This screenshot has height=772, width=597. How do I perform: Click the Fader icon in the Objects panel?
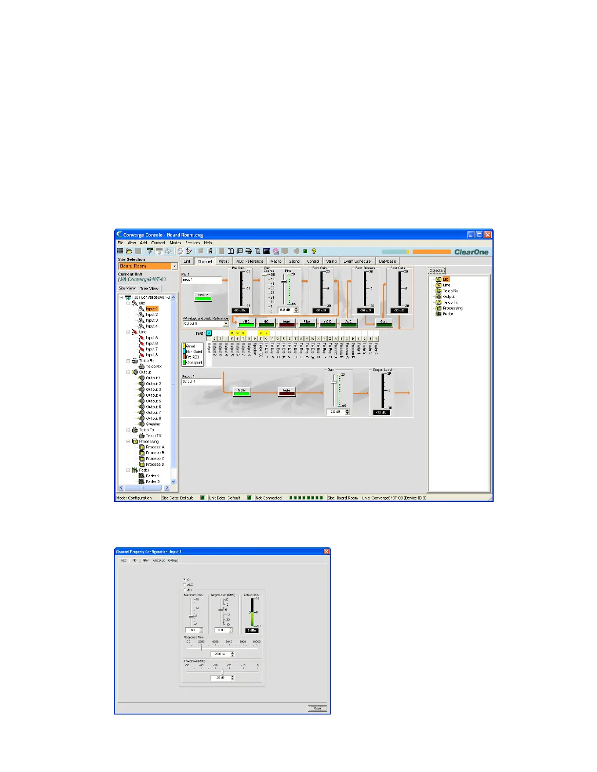point(438,314)
